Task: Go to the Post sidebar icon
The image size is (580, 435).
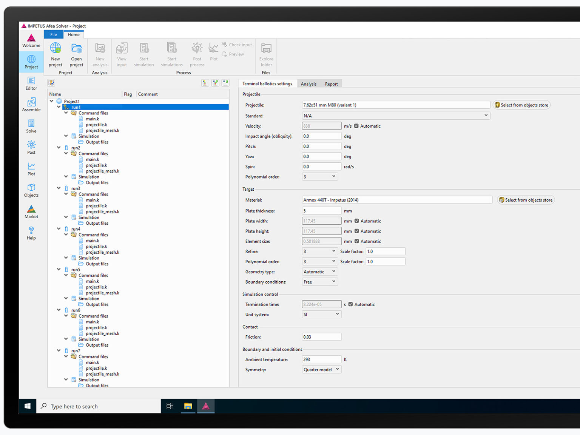Action: pyautogui.click(x=31, y=148)
